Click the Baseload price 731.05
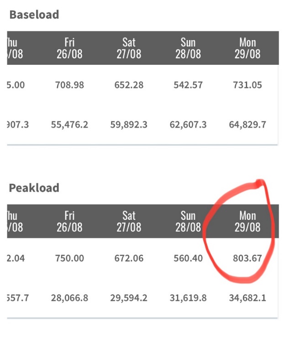 (x=248, y=85)
